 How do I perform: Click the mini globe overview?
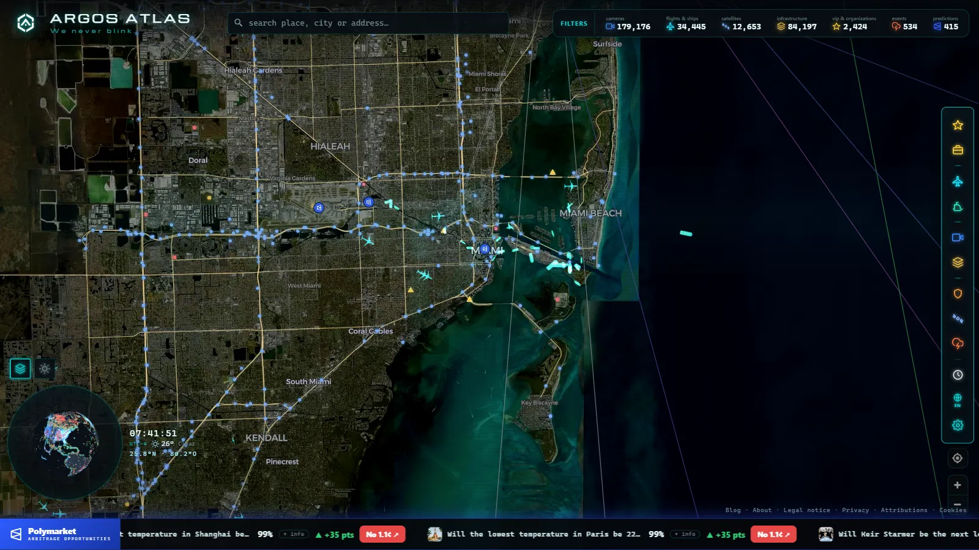tap(64, 443)
